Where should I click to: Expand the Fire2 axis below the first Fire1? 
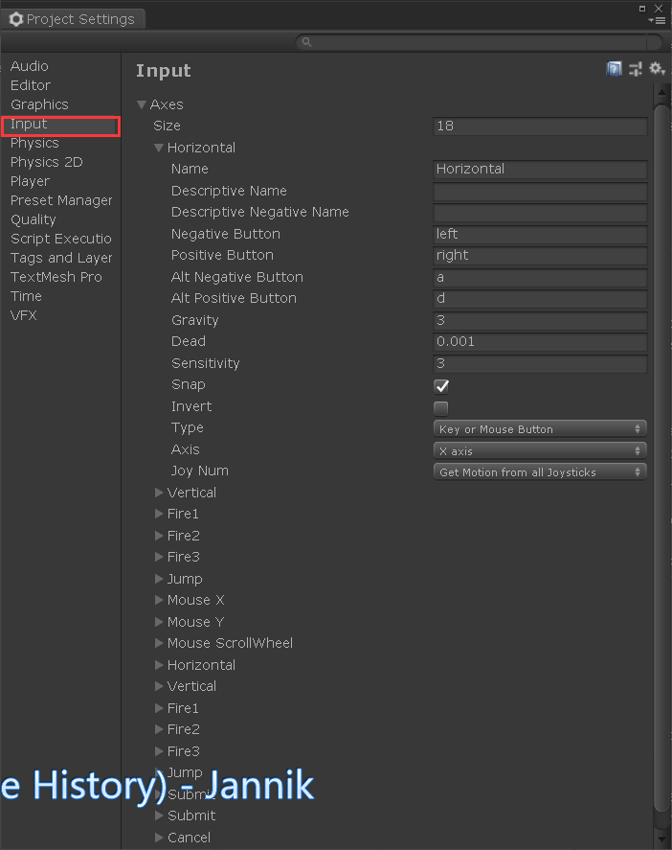click(x=159, y=536)
